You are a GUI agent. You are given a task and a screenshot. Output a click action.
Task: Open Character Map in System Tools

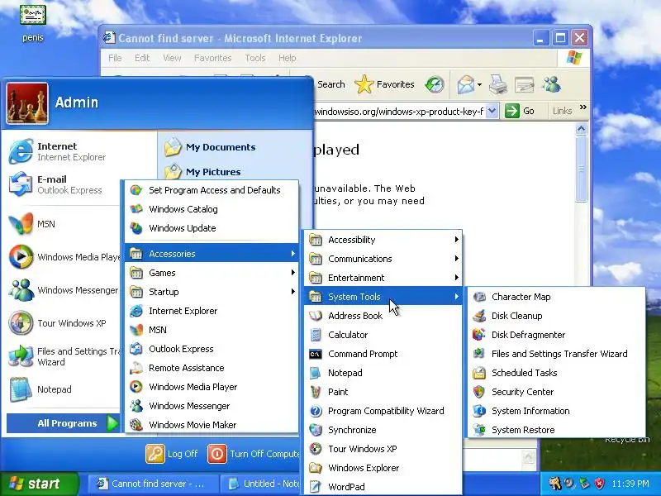556,297
